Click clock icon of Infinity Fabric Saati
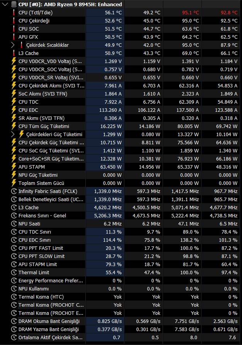Viewport: 242px width, 345px height. click(x=14, y=191)
